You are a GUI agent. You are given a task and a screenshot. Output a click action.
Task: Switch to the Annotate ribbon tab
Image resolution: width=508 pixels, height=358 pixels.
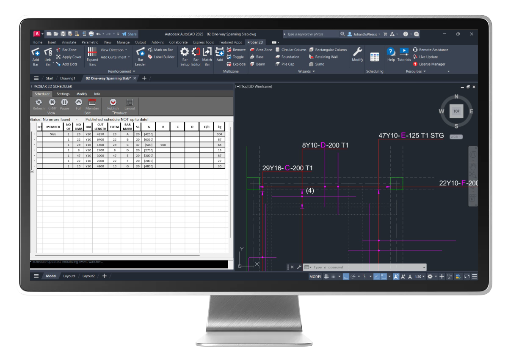pos(69,42)
